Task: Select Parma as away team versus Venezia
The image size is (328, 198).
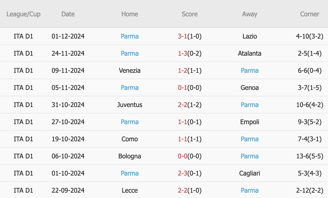Action: click(x=250, y=70)
